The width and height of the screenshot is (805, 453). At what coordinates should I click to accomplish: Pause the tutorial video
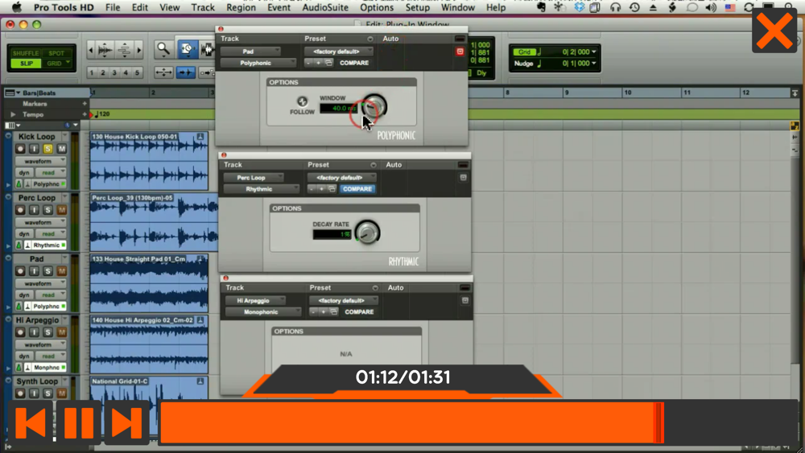point(79,422)
